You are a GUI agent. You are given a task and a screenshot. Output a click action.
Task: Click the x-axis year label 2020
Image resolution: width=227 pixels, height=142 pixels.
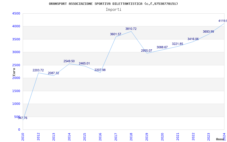(x=162, y=137)
